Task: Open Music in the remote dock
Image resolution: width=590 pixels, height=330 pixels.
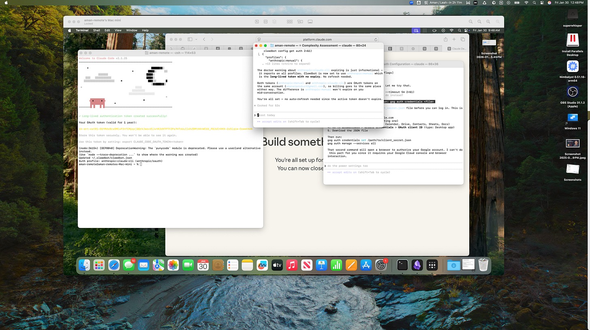Action: tap(292, 265)
